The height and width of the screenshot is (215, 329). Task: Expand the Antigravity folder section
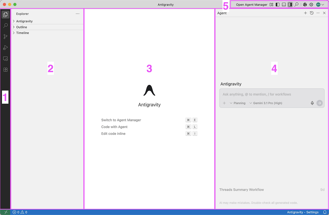[x=48, y=21]
